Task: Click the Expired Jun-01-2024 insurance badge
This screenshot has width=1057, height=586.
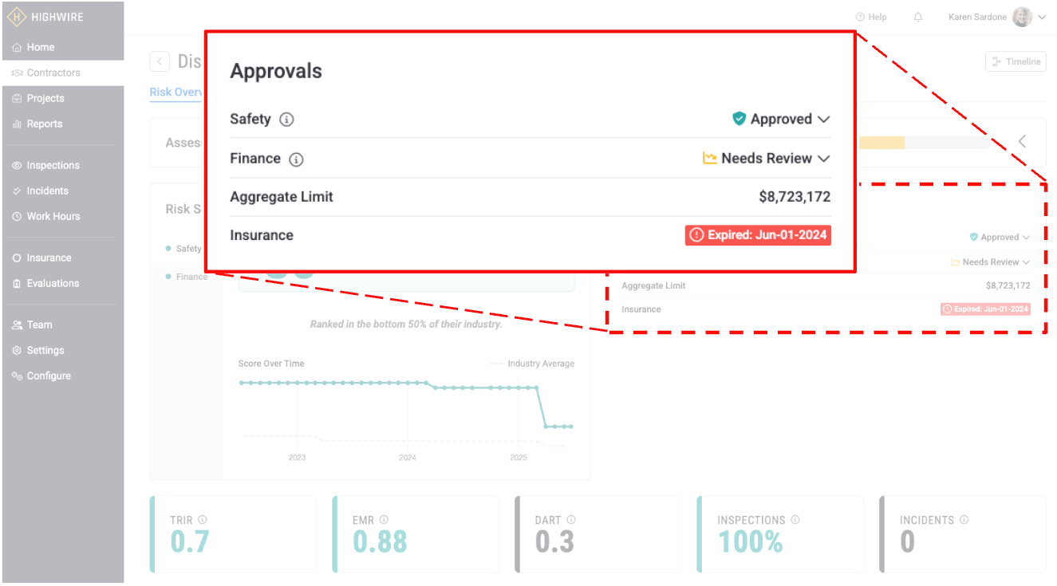Action: pos(758,235)
